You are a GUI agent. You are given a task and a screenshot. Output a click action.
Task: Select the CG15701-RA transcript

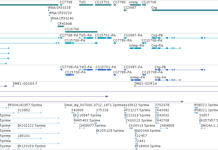click(x=103, y=38)
